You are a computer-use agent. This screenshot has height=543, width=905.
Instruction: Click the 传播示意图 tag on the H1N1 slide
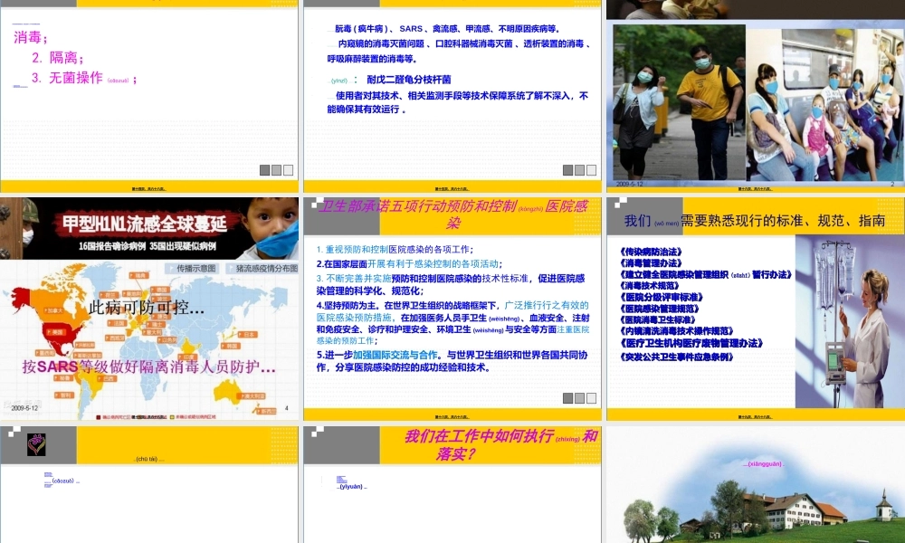click(193, 267)
